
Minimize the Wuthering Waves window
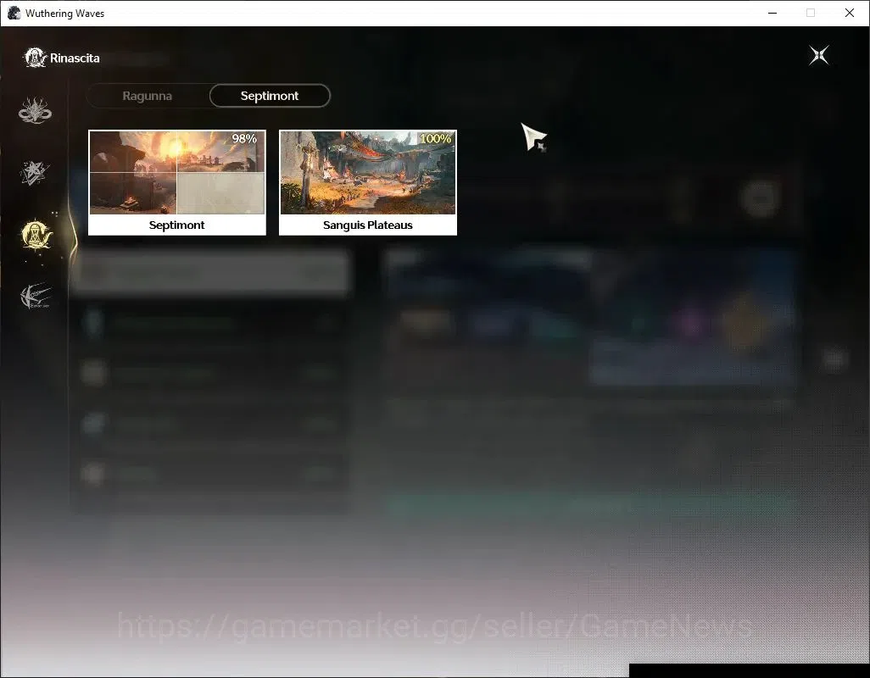pyautogui.click(x=772, y=13)
